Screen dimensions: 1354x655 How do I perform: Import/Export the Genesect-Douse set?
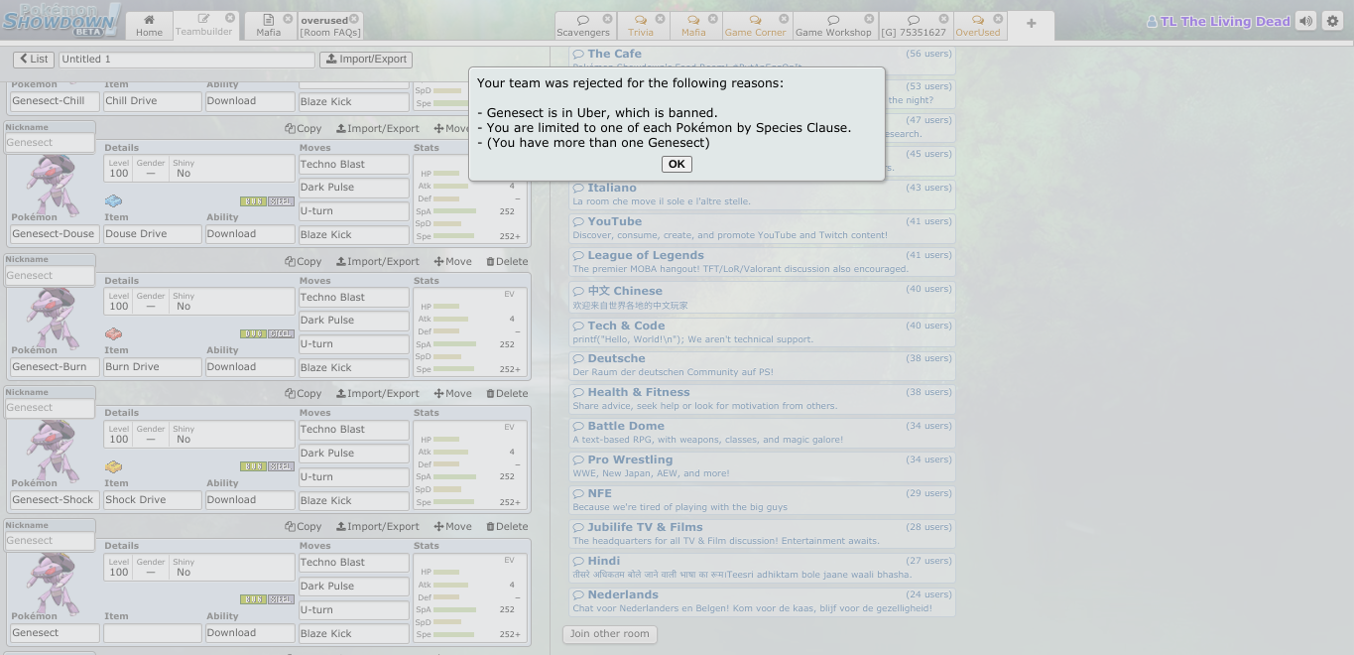pos(378,129)
